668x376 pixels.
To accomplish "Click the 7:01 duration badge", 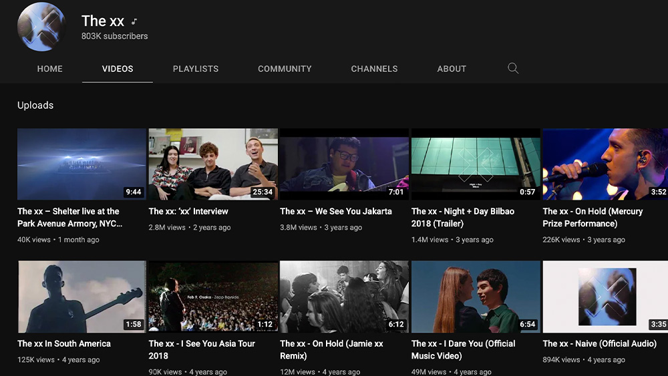I will tap(395, 192).
